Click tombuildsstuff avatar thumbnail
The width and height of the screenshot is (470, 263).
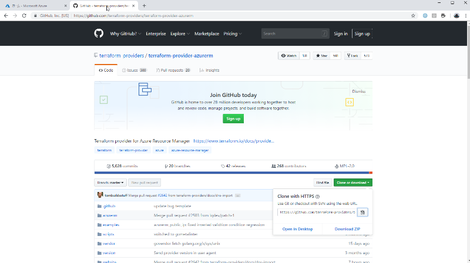(x=100, y=195)
